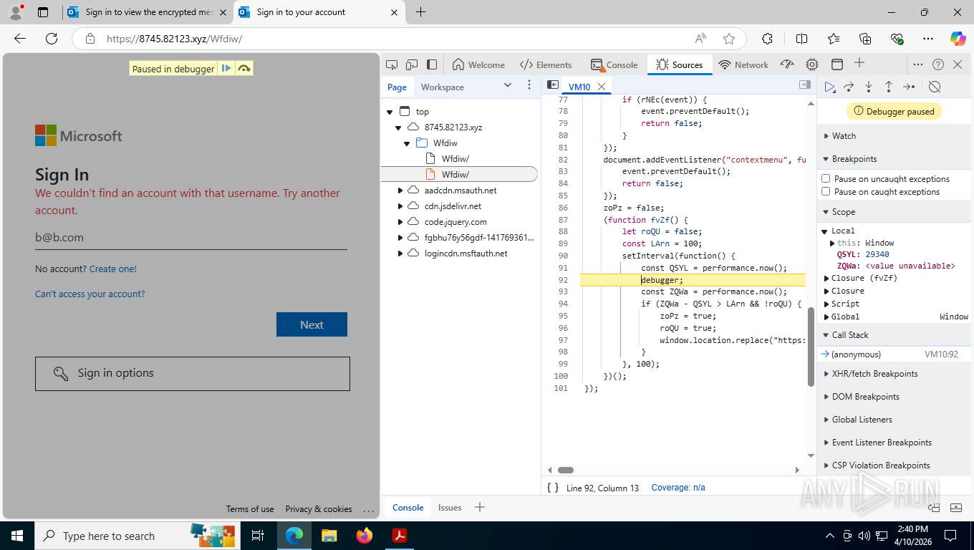This screenshot has width=974, height=550.
Task: Toggle DevTools activity bar dock icon
Action: [x=431, y=64]
